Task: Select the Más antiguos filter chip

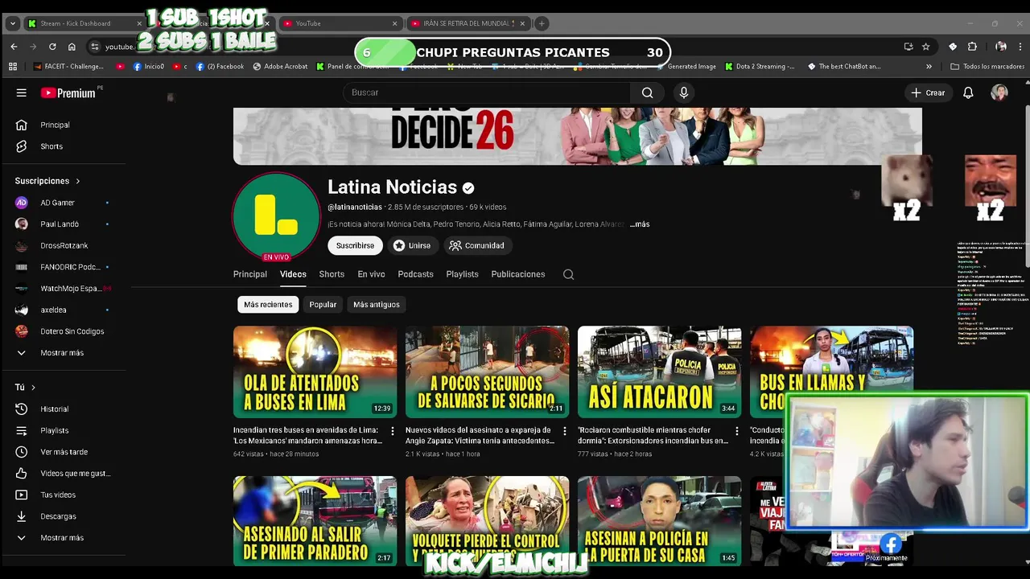Action: pos(377,304)
